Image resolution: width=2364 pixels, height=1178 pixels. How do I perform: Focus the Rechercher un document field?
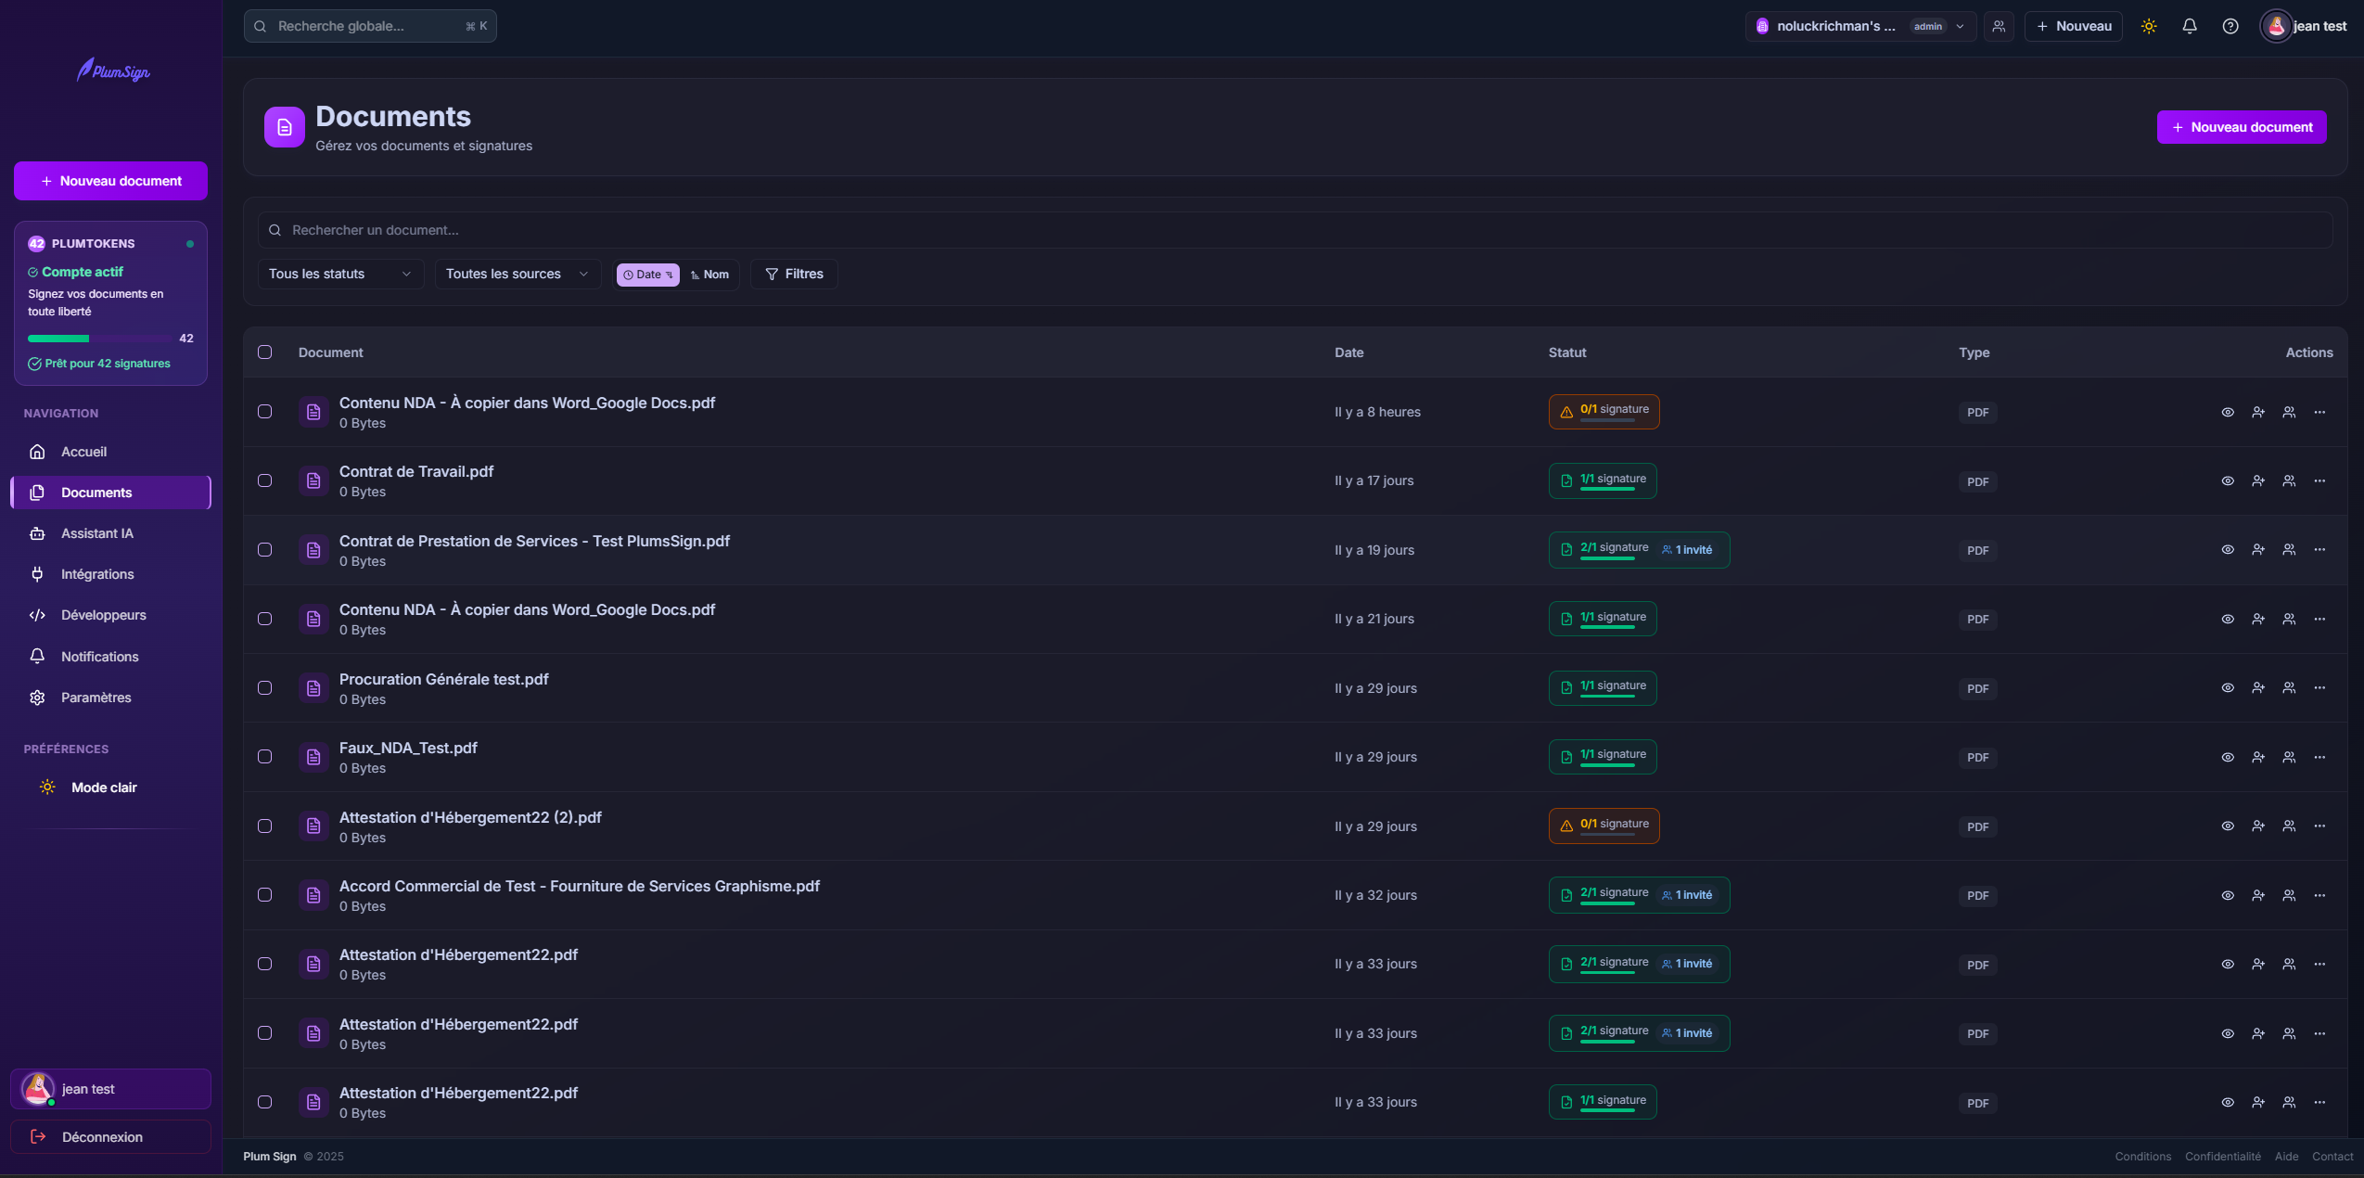tap(1295, 230)
